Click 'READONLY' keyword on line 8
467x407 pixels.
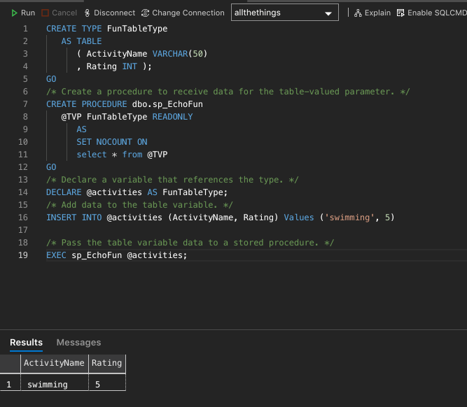(x=172, y=117)
